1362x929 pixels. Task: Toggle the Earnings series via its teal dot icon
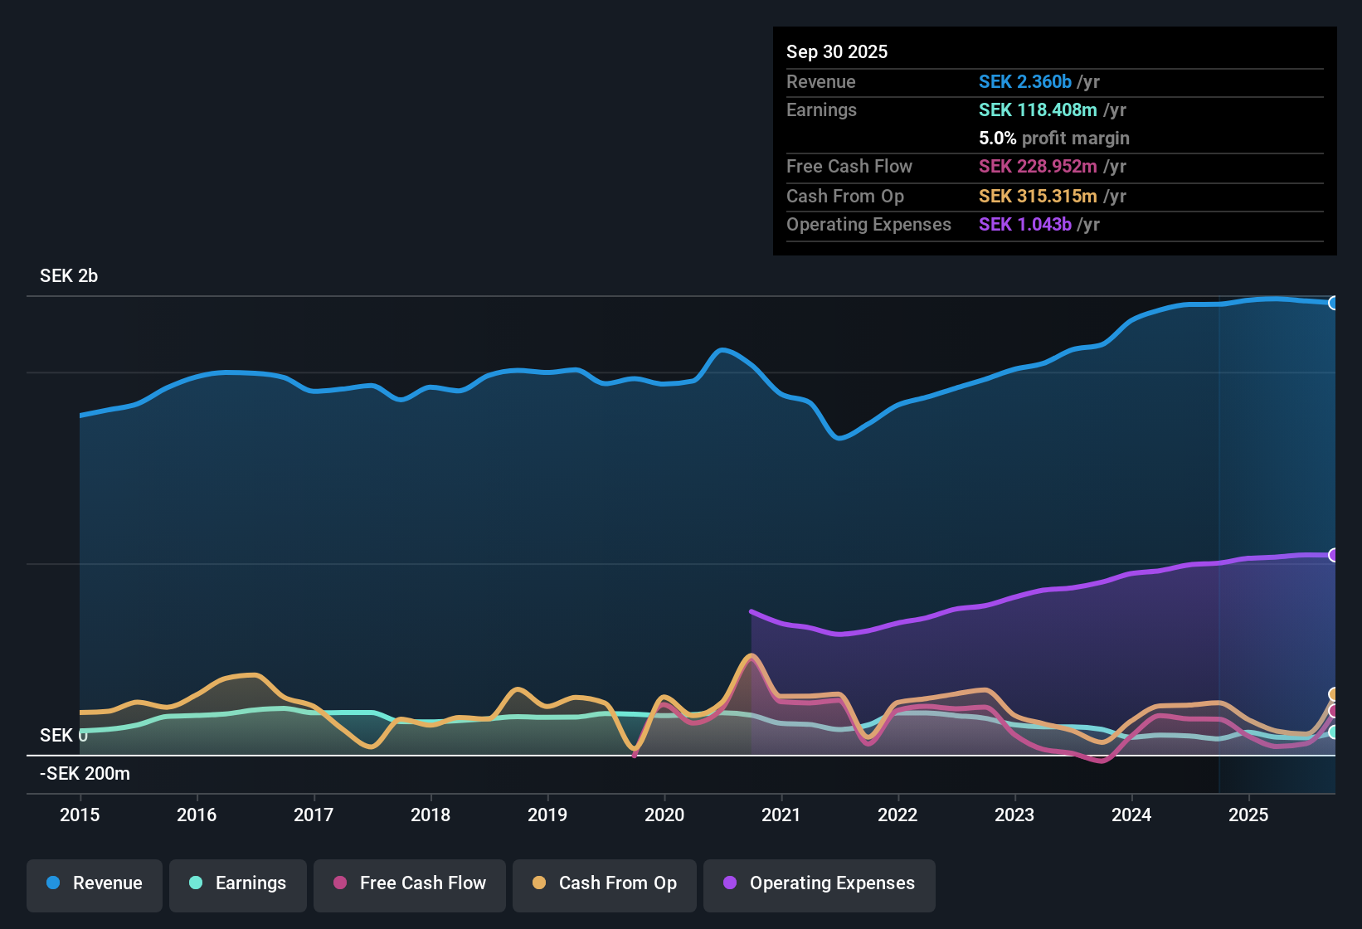tap(196, 883)
